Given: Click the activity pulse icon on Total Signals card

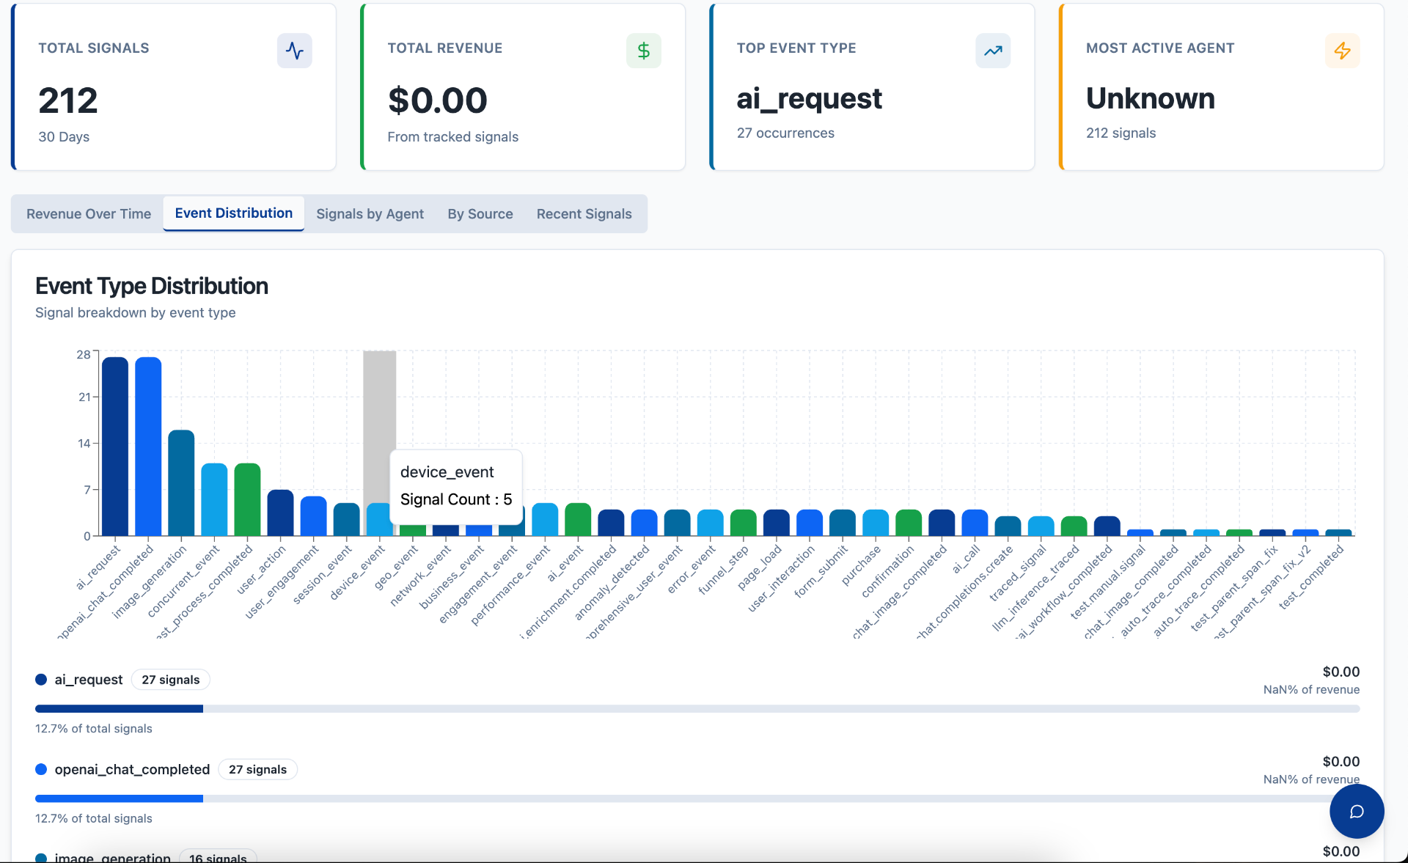Looking at the screenshot, I should (x=294, y=51).
